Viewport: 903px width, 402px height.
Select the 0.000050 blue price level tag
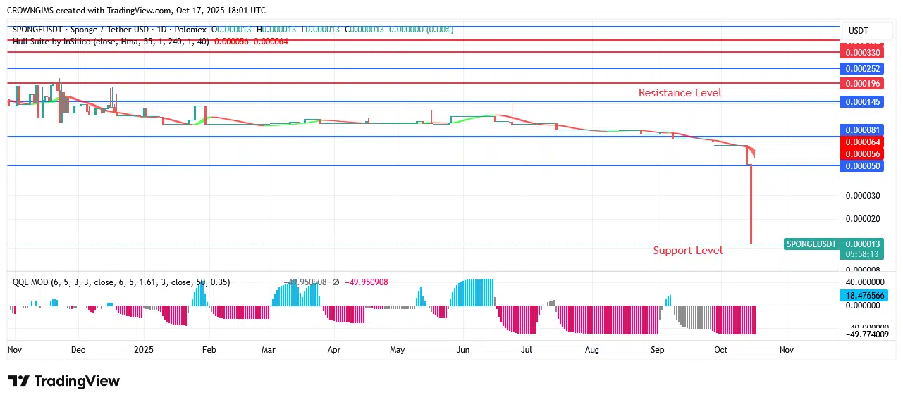[x=862, y=166]
